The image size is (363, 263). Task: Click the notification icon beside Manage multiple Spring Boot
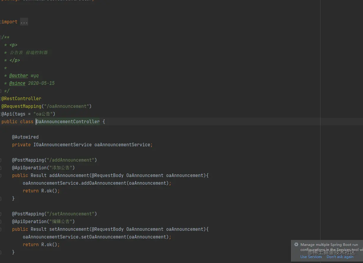click(296, 244)
